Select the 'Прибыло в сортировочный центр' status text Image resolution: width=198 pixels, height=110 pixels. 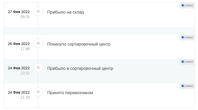(x=80, y=69)
